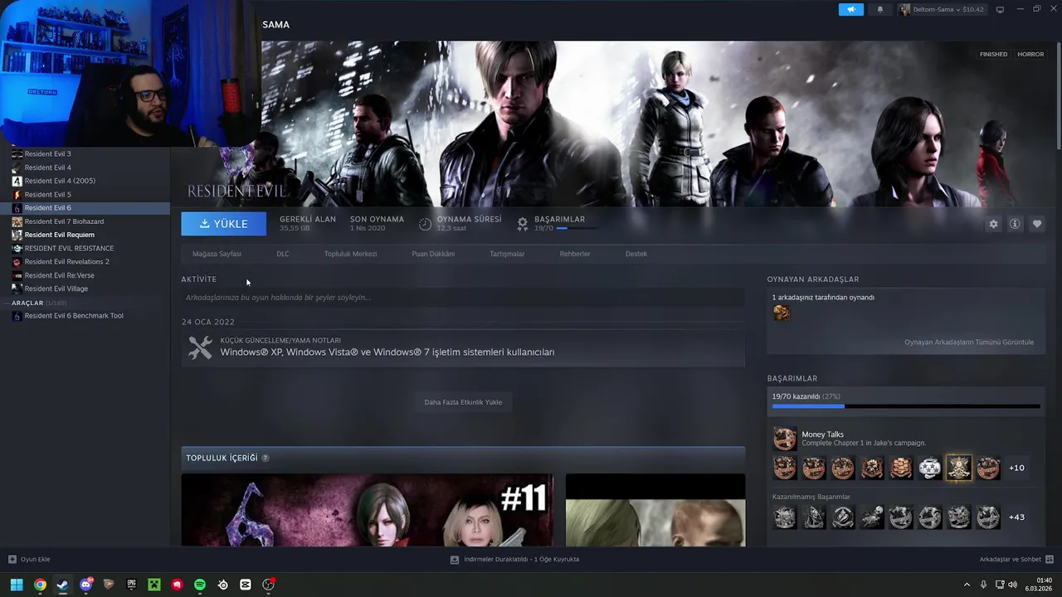Open OBS Studio from the taskbar

[x=269, y=585]
